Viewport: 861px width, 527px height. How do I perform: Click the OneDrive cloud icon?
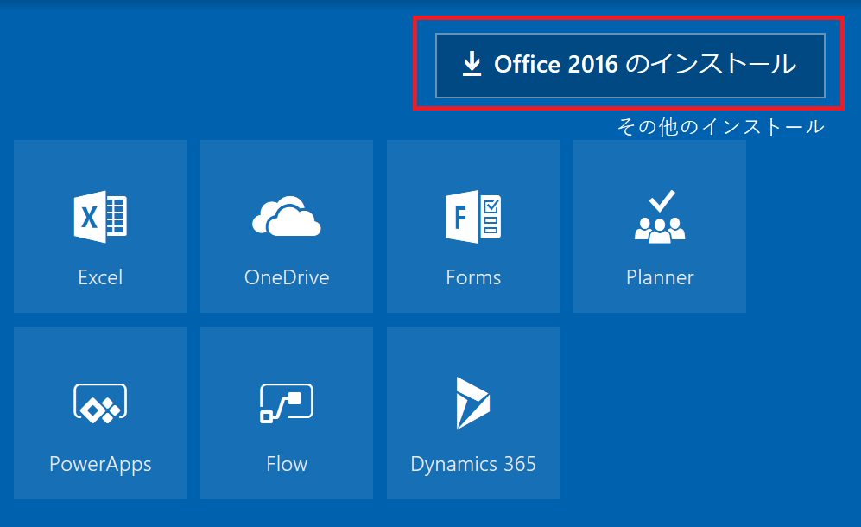pos(287,216)
